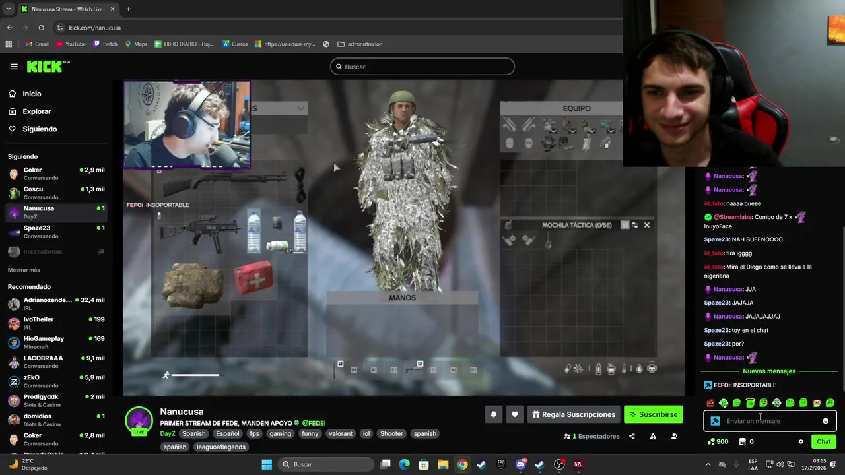Open Epic Games Launcher from taskbar
Image resolution: width=845 pixels, height=475 pixels.
pos(501,464)
